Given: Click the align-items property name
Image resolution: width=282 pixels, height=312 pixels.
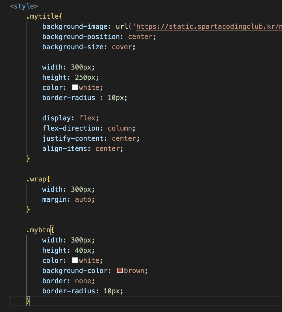Looking at the screenshot, I should click(x=65, y=149).
